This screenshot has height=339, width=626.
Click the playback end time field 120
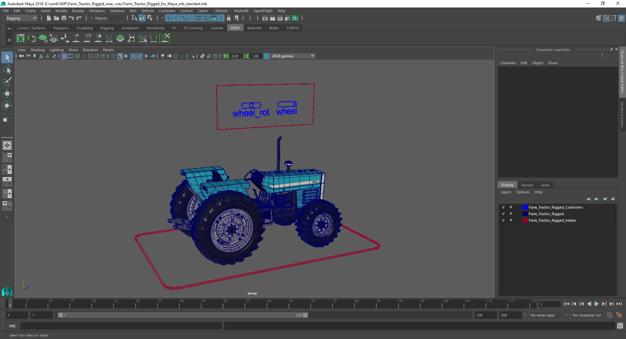point(485,315)
